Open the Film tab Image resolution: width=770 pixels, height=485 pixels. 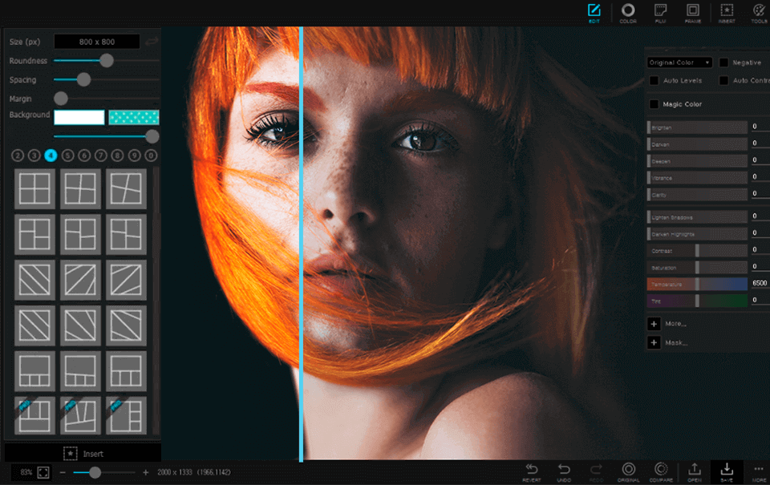[660, 13]
